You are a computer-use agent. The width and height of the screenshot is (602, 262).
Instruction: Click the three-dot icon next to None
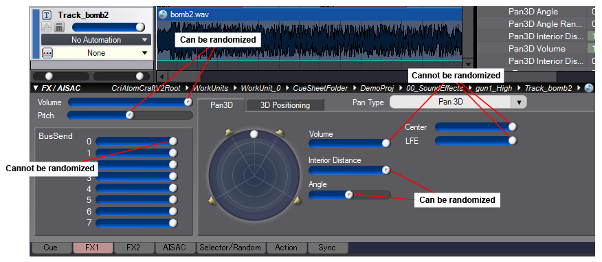pos(47,53)
